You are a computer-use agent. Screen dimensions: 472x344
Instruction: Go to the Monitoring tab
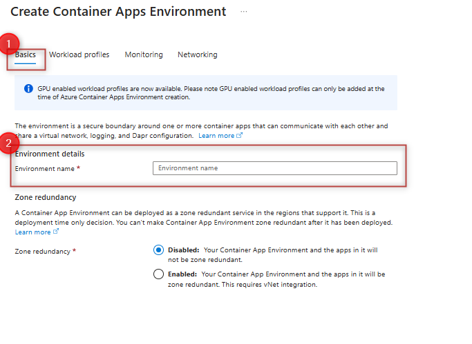click(144, 54)
